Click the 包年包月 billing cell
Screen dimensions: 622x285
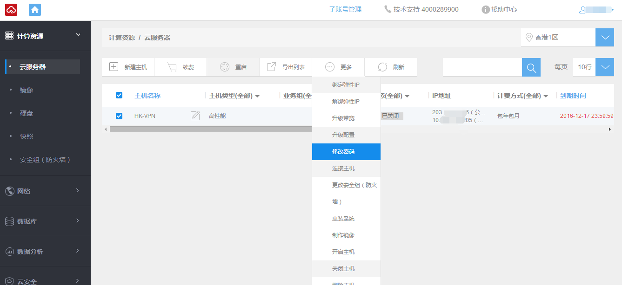508,116
